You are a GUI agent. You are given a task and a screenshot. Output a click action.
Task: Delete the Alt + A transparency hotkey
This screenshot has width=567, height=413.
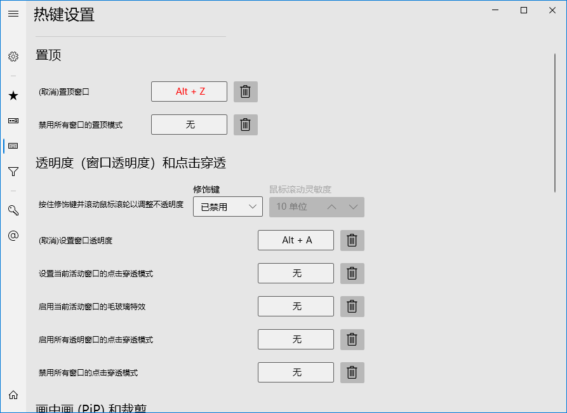pyautogui.click(x=352, y=240)
